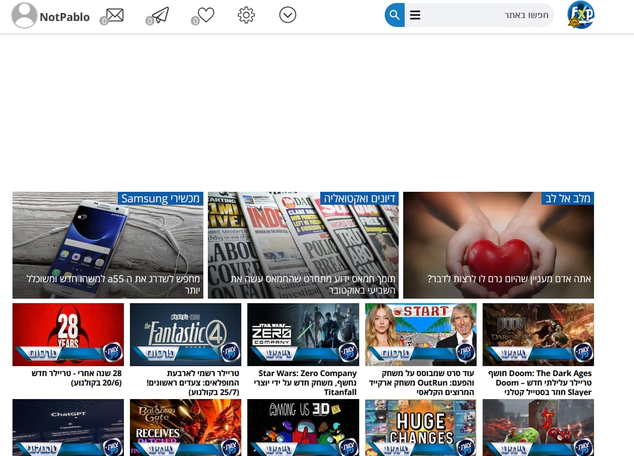Open the OutRun movie START thumbnail
Screen dimensions: 634x456
[x=421, y=335]
